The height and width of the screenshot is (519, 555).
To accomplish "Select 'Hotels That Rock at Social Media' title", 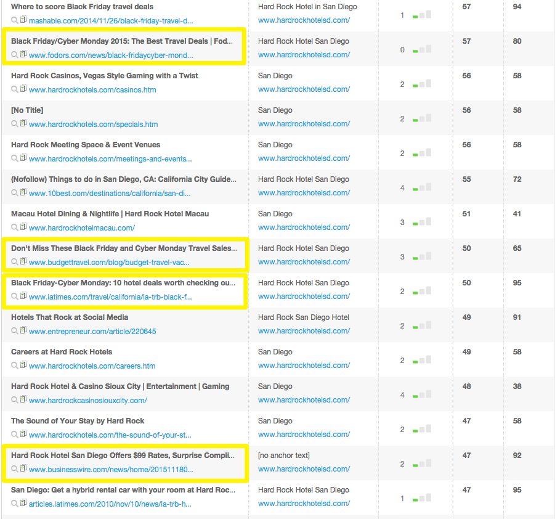I will 70,317.
